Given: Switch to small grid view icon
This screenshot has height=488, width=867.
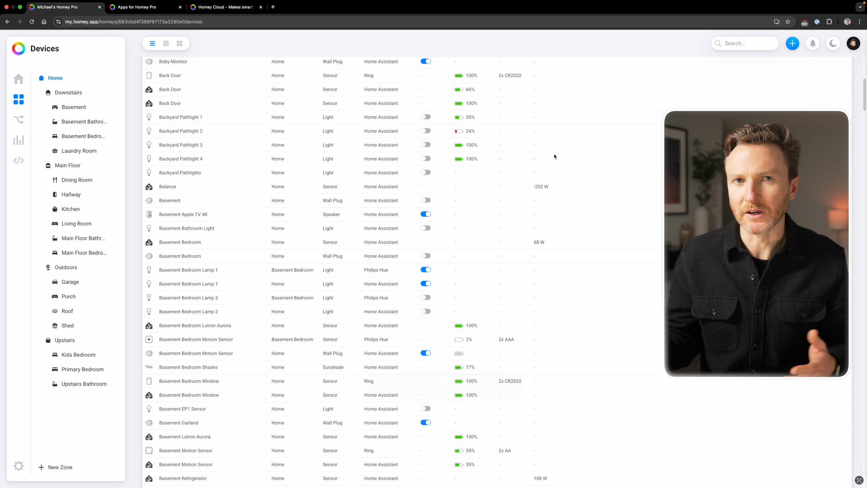Looking at the screenshot, I should (166, 43).
